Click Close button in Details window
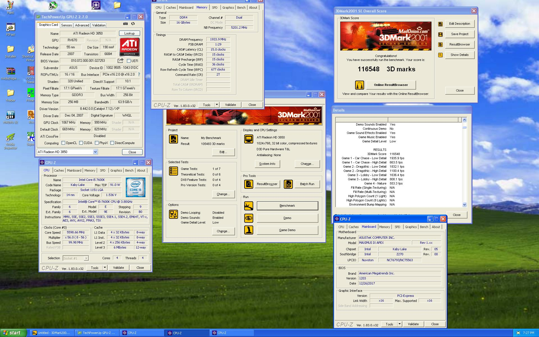The height and width of the screenshot is (337, 539). click(x=456, y=215)
